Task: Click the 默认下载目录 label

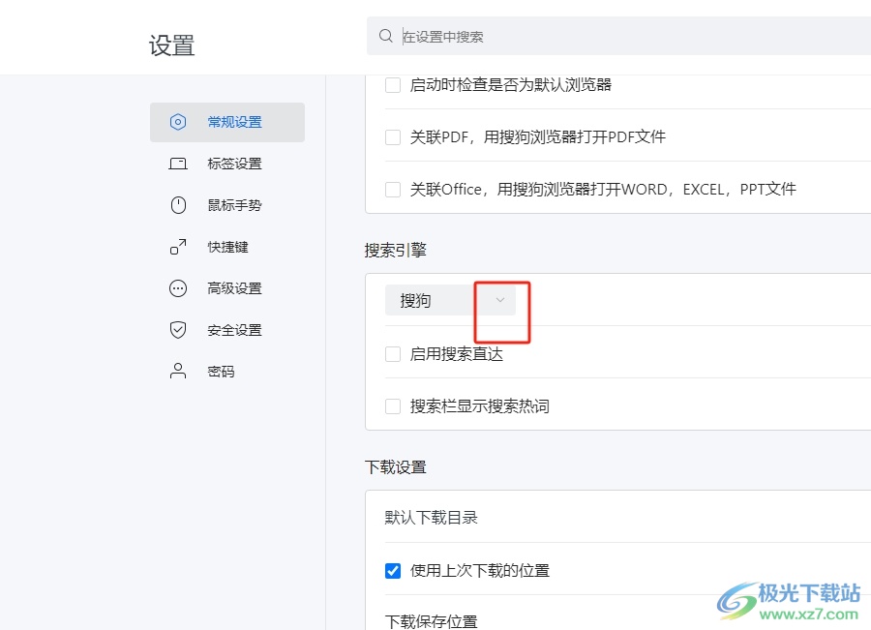Action: pos(431,517)
